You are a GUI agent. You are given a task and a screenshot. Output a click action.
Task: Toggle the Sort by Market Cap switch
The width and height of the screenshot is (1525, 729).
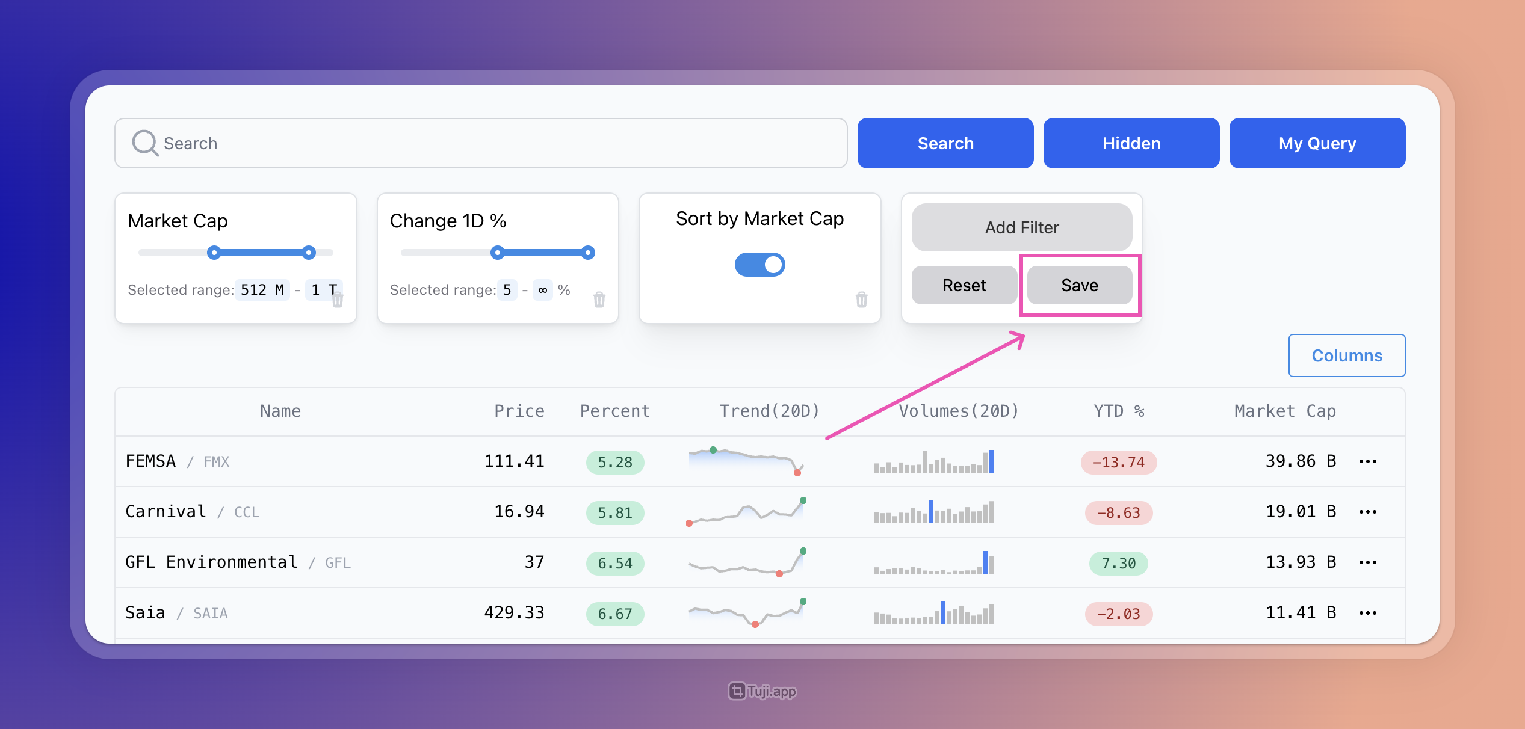tap(759, 265)
